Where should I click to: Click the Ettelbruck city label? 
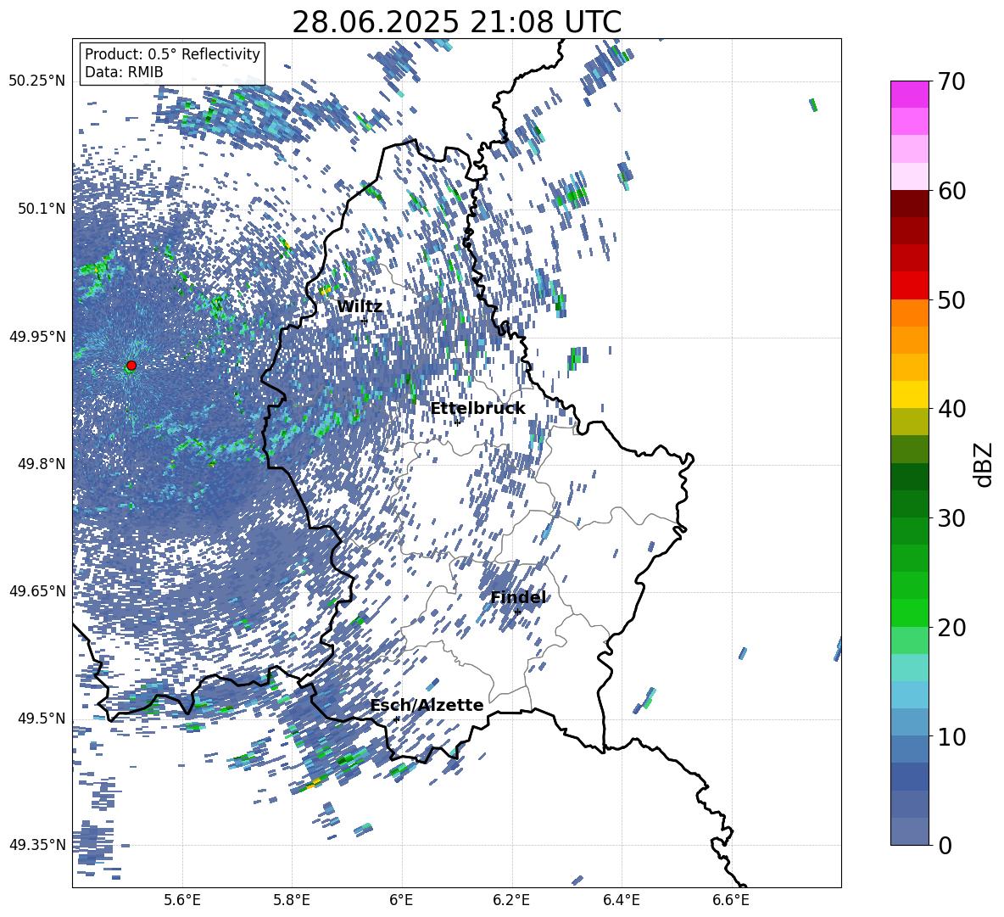click(477, 409)
